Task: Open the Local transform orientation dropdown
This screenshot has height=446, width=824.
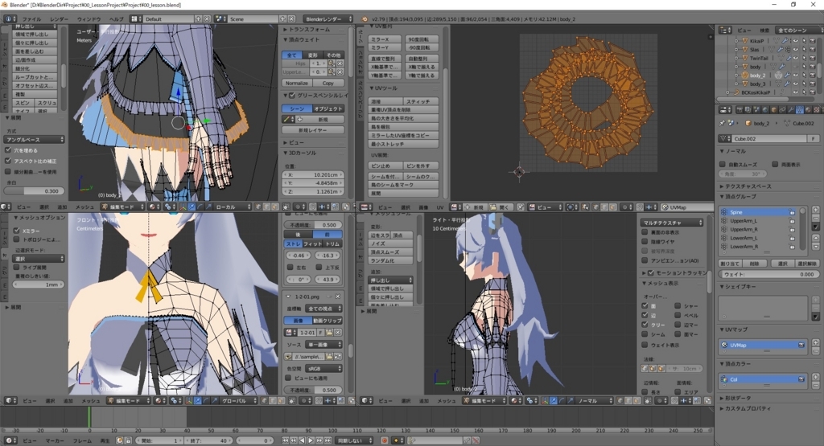Action: 231,207
